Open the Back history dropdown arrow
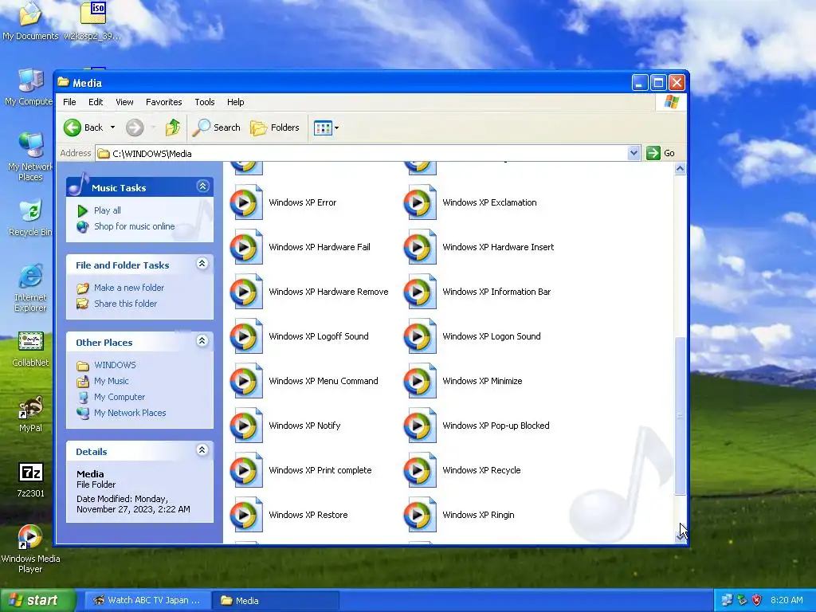816x612 pixels. coord(112,127)
